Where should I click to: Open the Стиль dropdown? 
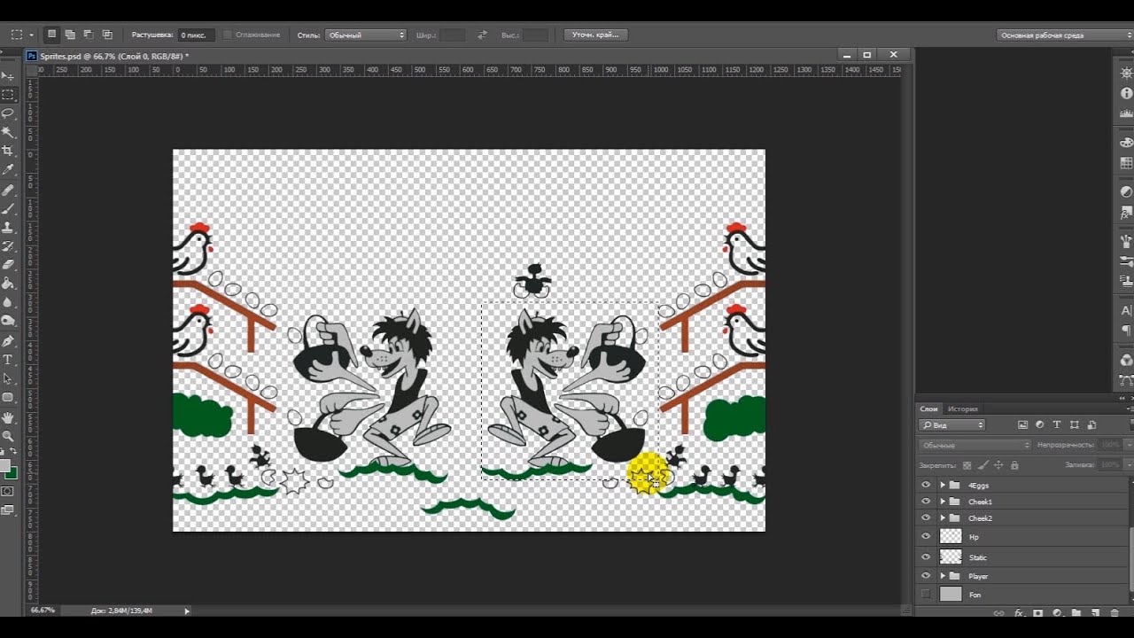click(x=365, y=35)
